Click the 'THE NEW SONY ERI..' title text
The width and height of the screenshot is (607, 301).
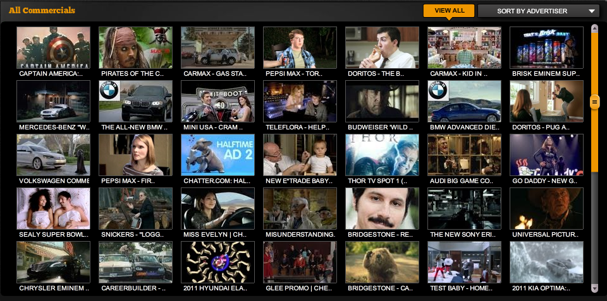(x=462, y=234)
